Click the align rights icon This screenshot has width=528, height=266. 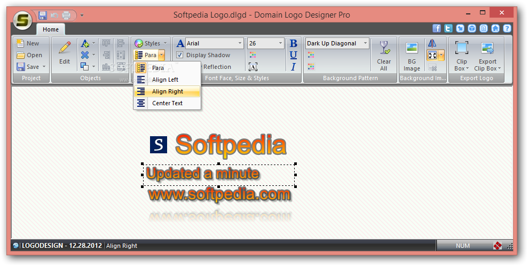pos(106,55)
